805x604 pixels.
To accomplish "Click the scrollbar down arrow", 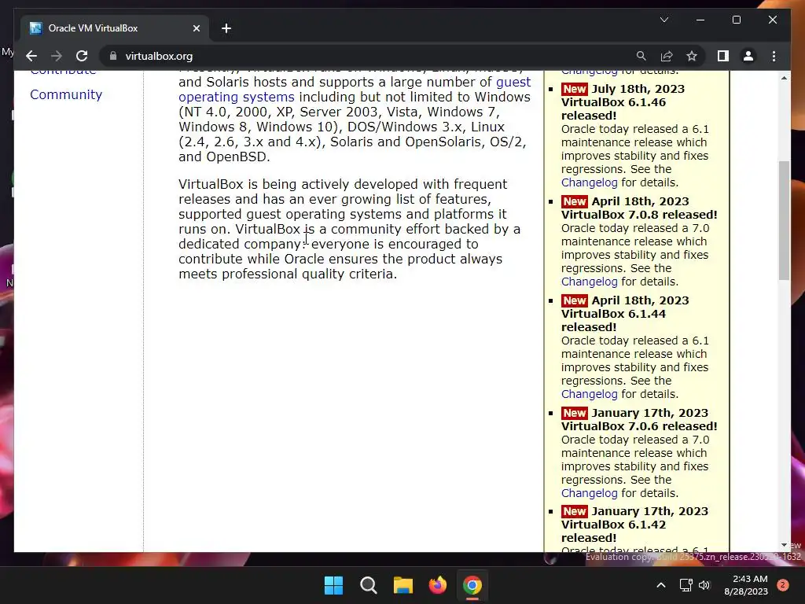I will (x=784, y=545).
